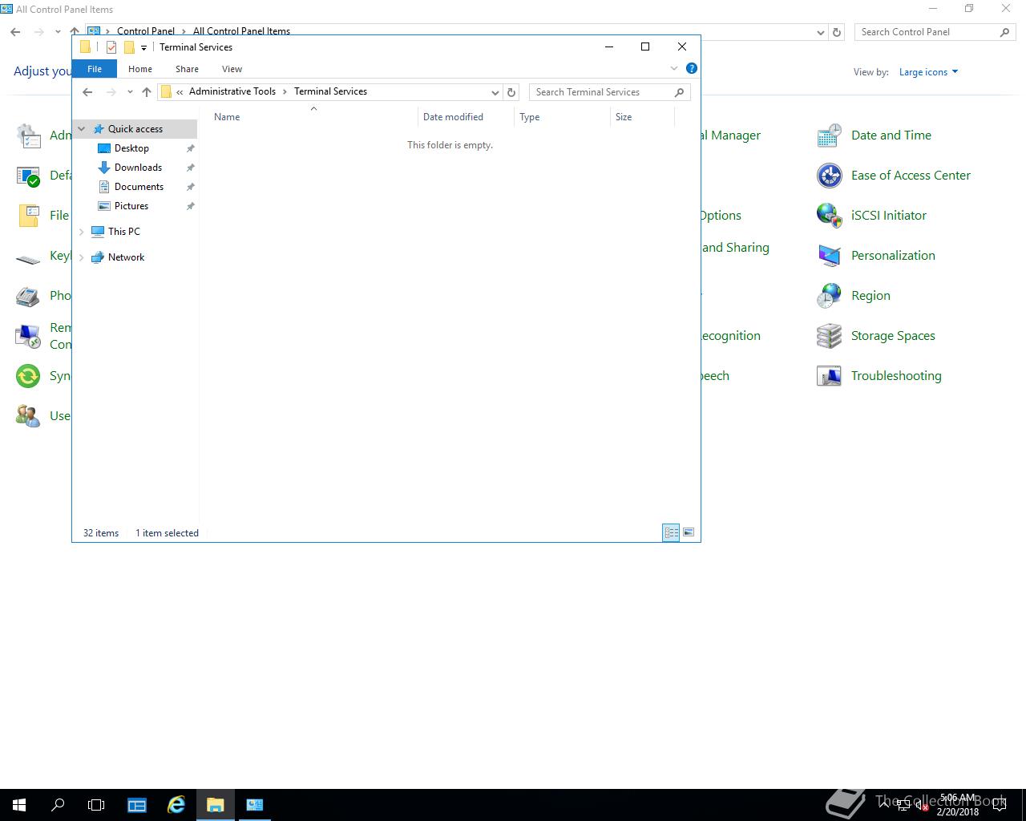Refresh the Control Panel window
Screen dimensions: 1026x821
tap(837, 32)
